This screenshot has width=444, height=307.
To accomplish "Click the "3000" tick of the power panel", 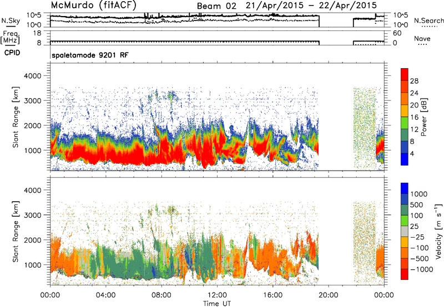I will pos(33,101).
